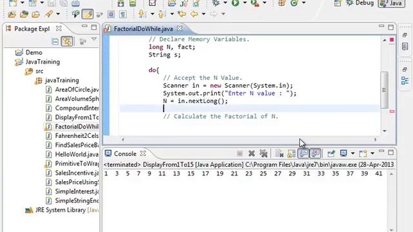This screenshot has width=413, height=232.
Task: Toggle Show Whitespace Characters pilcrow button
Action: [123, 14]
